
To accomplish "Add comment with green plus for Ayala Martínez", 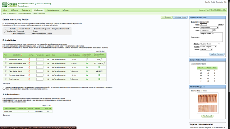I will click(87, 67).
